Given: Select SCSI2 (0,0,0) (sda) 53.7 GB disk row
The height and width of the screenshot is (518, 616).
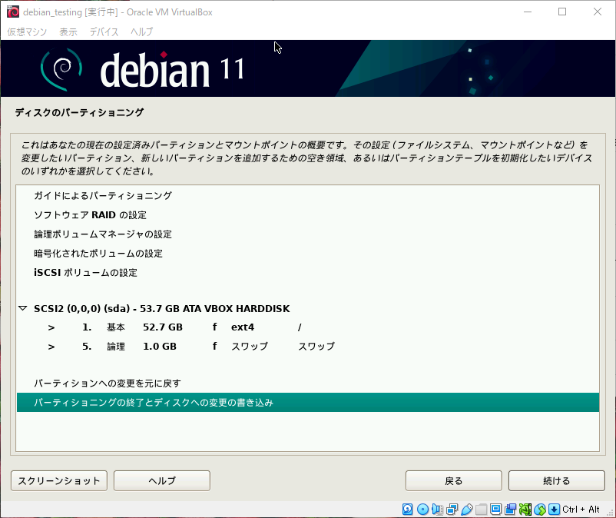Looking at the screenshot, I should pyautogui.click(x=308, y=308).
